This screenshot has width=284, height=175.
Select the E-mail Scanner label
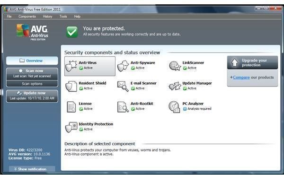pos(143,83)
